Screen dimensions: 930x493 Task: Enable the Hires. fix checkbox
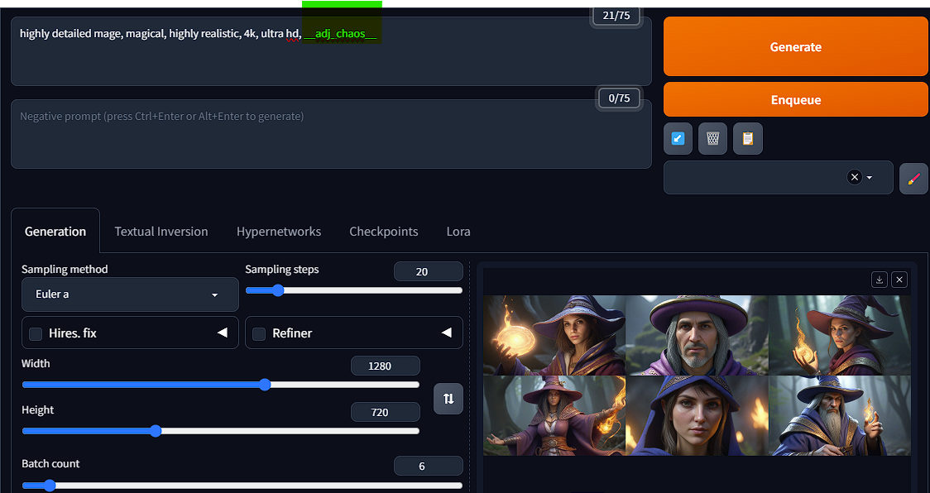click(36, 333)
